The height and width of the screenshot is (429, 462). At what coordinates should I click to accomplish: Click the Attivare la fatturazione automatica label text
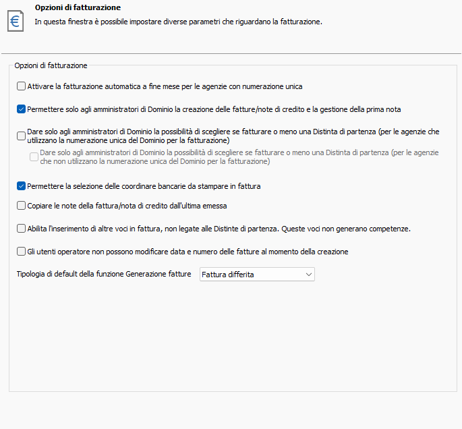click(165, 86)
